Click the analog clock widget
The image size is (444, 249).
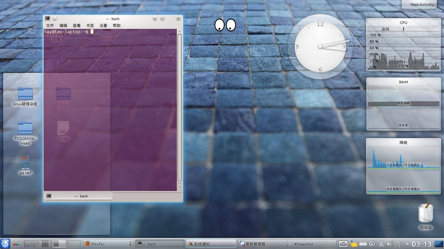(320, 46)
